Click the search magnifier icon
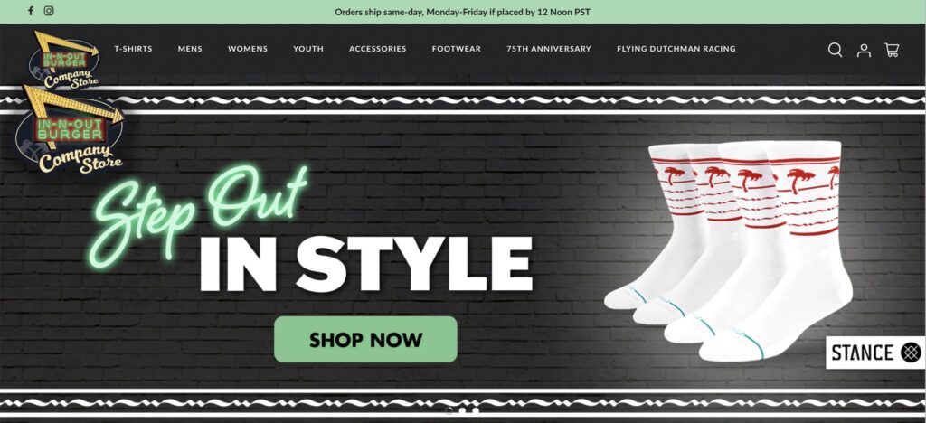The height and width of the screenshot is (423, 926). click(x=835, y=50)
